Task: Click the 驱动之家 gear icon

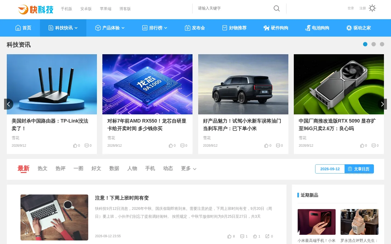Action: [349, 28]
